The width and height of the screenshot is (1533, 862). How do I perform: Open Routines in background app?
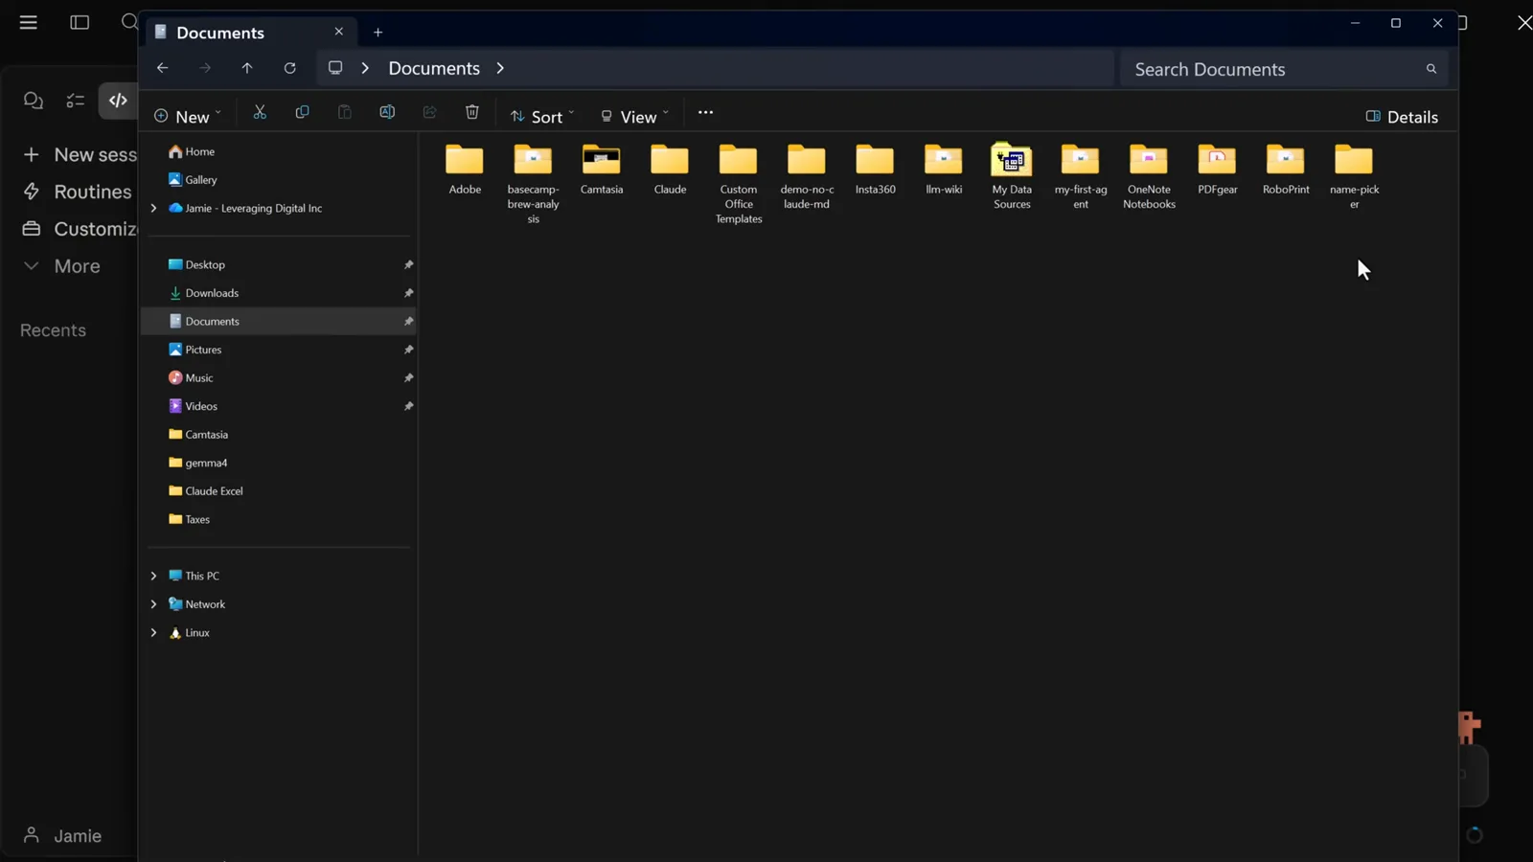click(77, 192)
